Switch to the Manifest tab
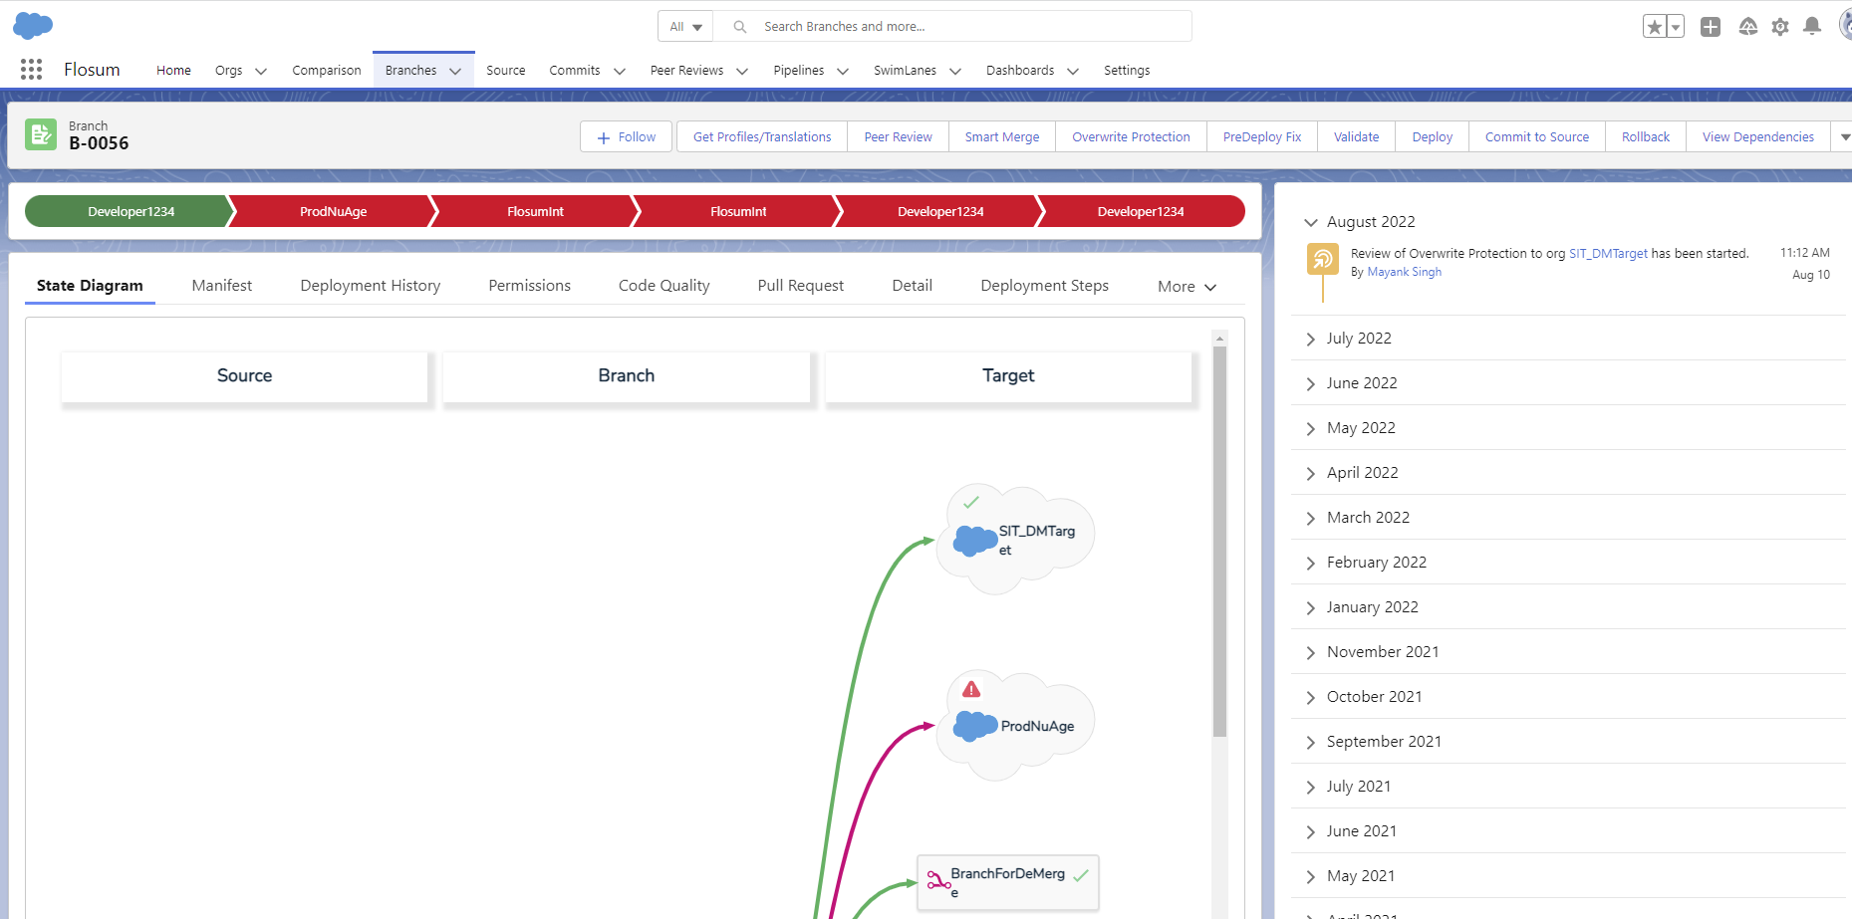 click(x=222, y=286)
